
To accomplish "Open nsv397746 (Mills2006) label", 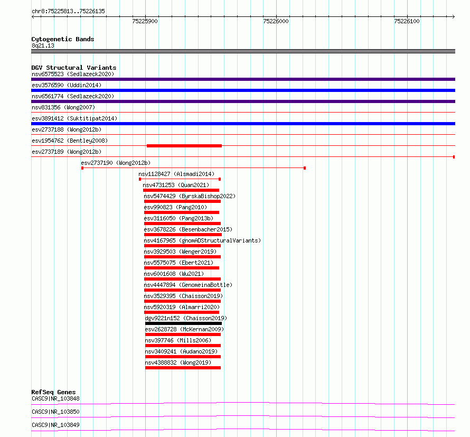I will (x=178, y=340).
